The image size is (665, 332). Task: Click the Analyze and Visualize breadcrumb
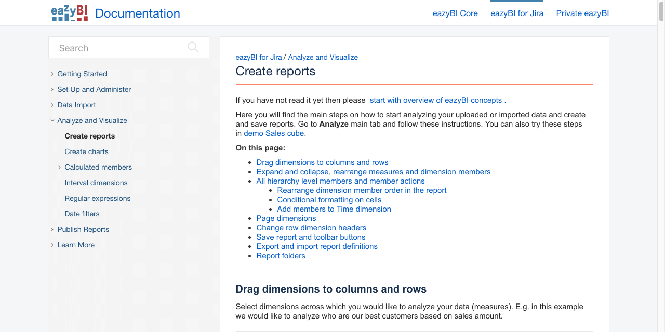click(323, 57)
